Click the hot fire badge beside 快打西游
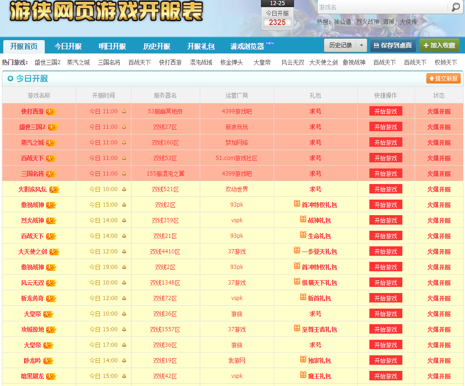 [x=51, y=112]
